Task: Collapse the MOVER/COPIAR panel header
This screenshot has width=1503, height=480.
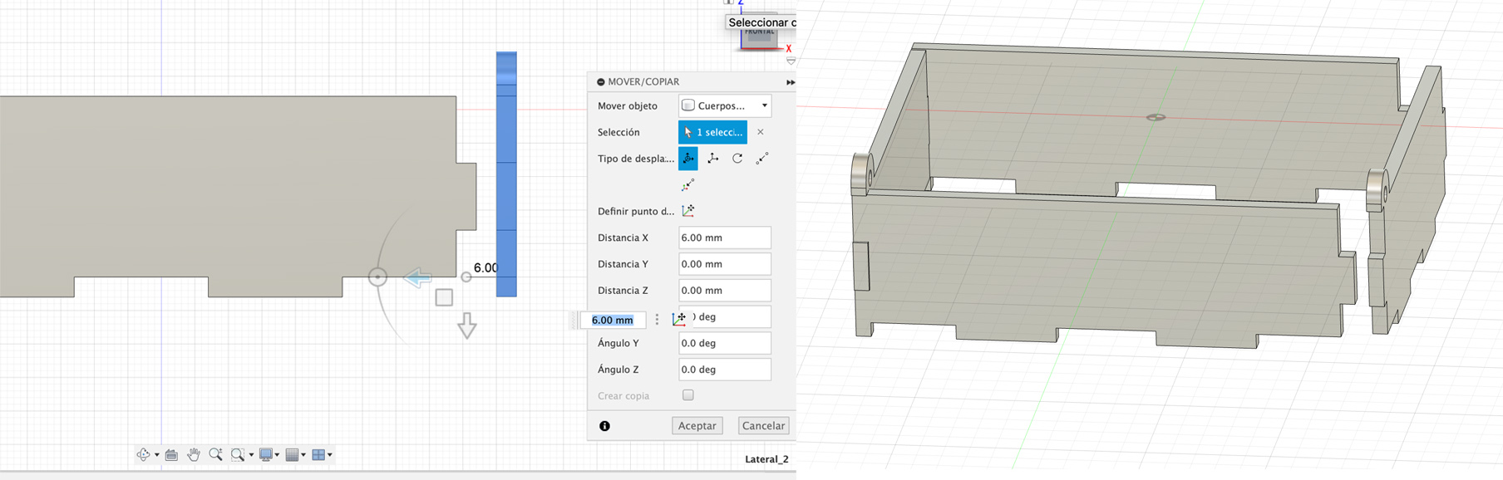Action: (x=601, y=82)
